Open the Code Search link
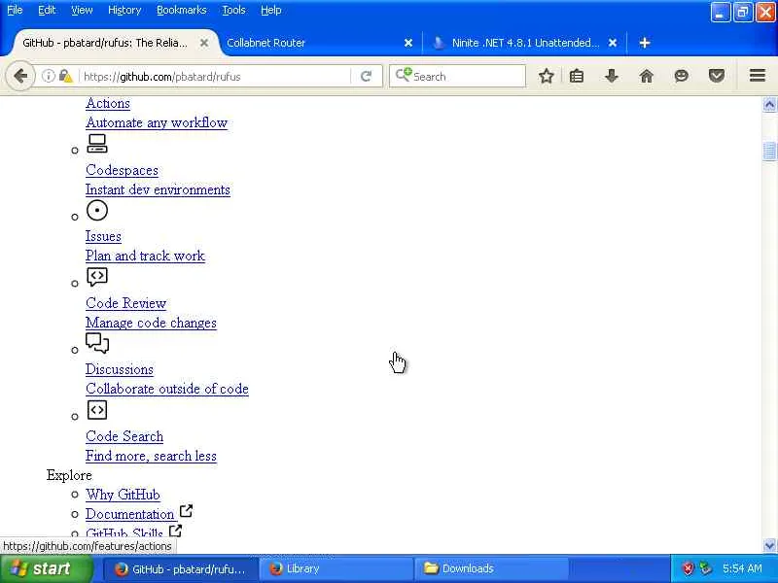This screenshot has height=583, width=778. tap(124, 436)
